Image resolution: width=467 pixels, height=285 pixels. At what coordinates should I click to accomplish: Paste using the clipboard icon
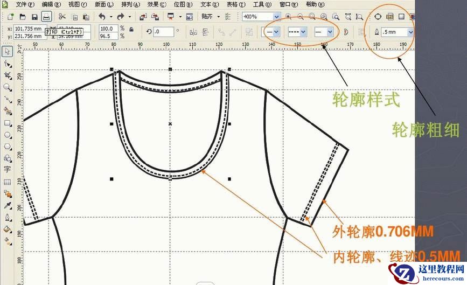coord(86,17)
